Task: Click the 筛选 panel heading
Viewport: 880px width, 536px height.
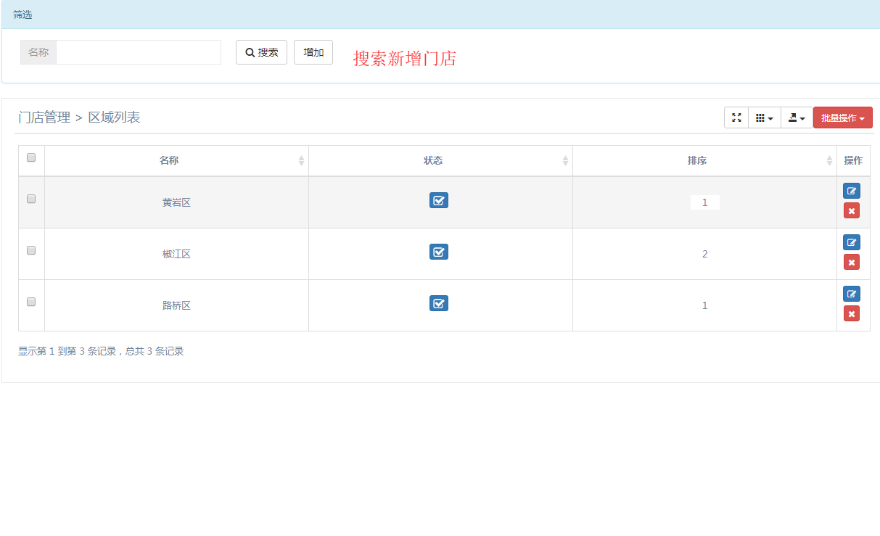Action: point(22,15)
